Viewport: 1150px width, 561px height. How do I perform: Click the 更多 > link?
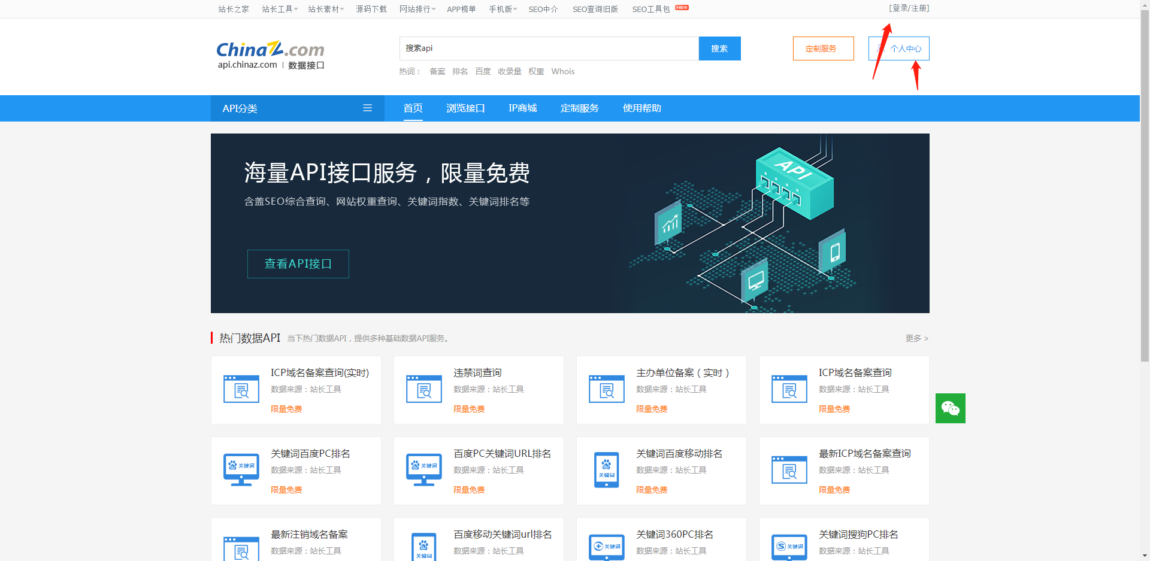tap(917, 338)
